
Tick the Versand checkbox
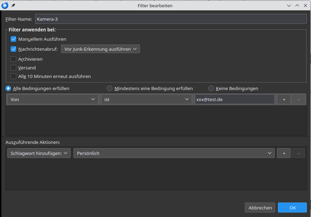[x=13, y=68]
